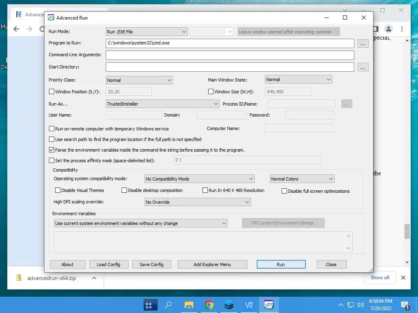Click Start Directory text field

(230, 67)
